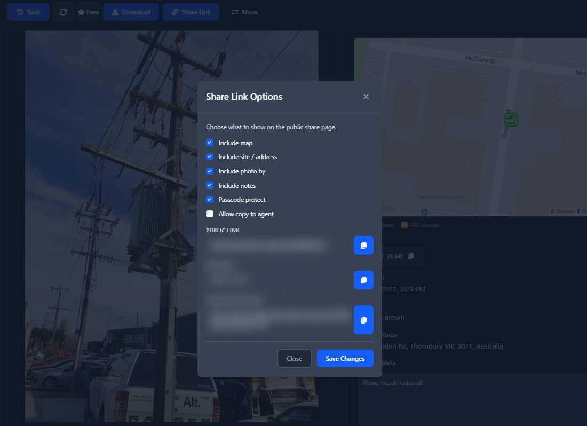
Task: Uncheck Include site / address option
Action: [x=210, y=157]
